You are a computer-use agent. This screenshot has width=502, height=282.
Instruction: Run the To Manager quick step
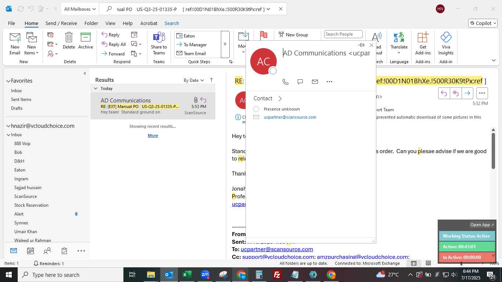coord(198,44)
